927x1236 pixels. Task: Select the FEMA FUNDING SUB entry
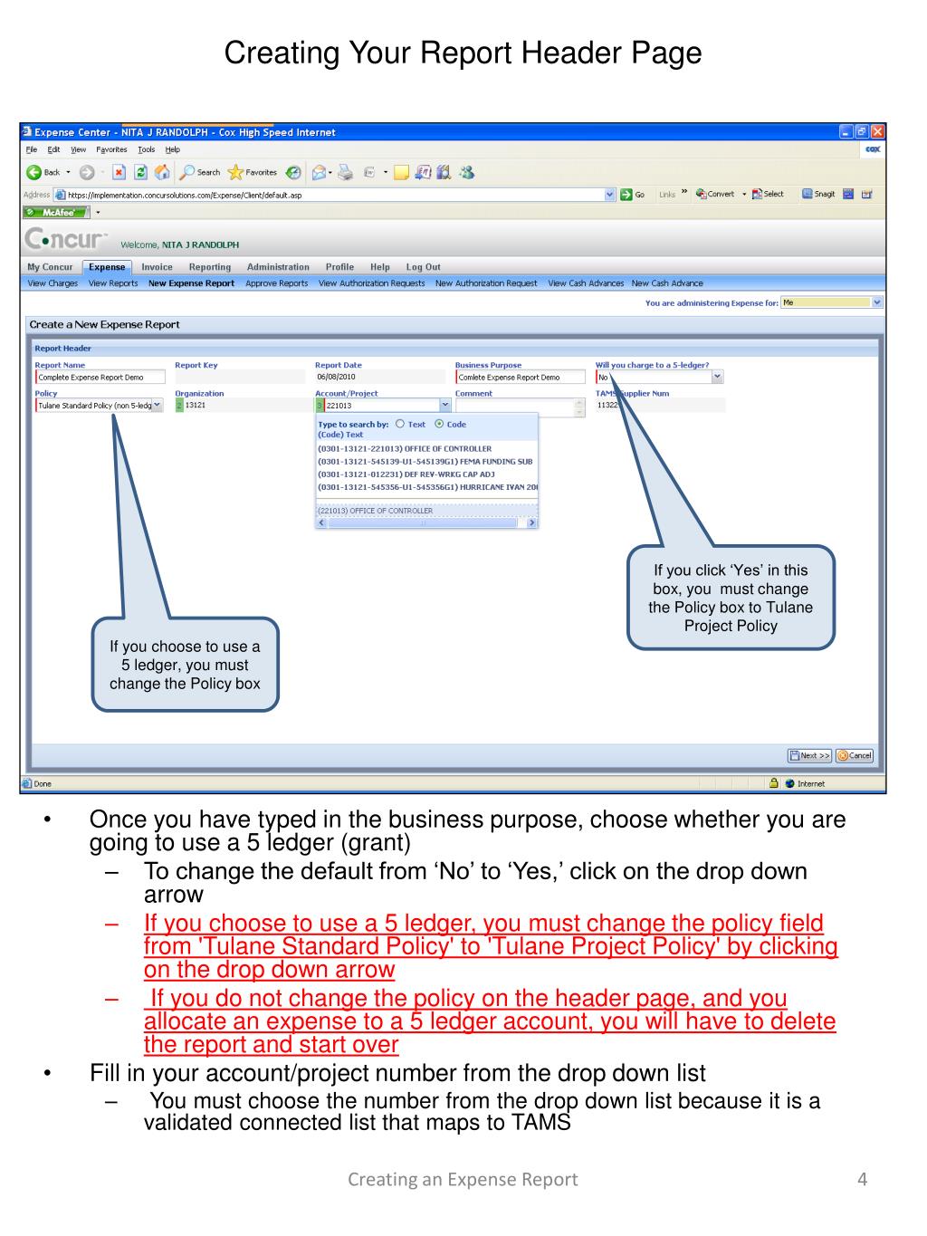click(425, 462)
